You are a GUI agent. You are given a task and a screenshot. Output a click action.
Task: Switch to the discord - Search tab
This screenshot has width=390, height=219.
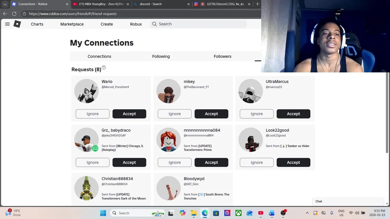[x=161, y=4]
